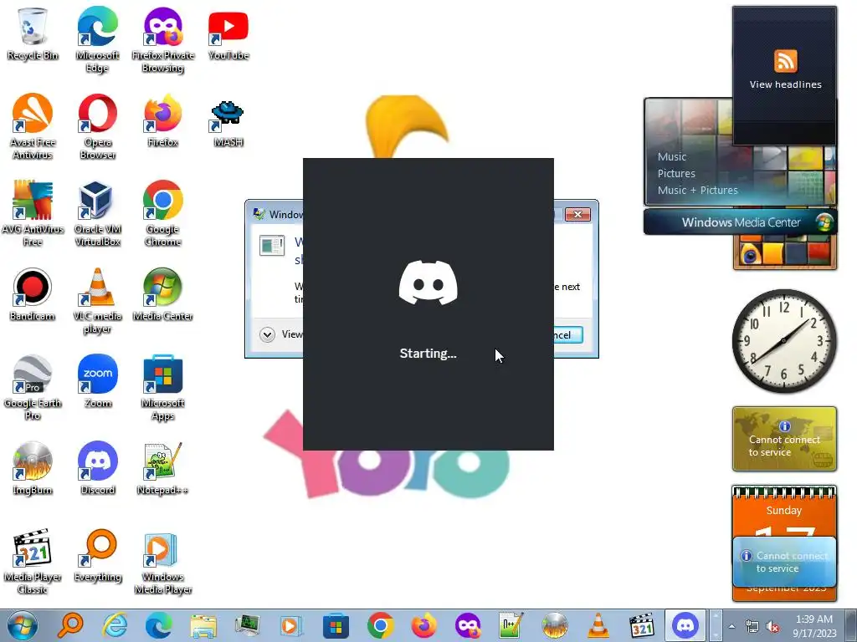Viewport: 857px width, 642px height.
Task: Open VLC cone icon in taskbar
Action: [598, 625]
